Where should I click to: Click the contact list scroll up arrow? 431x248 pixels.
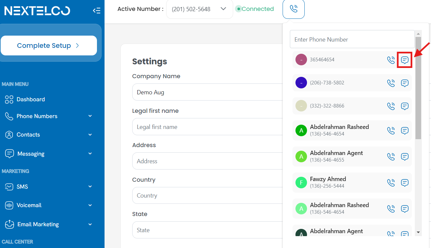tap(418, 34)
